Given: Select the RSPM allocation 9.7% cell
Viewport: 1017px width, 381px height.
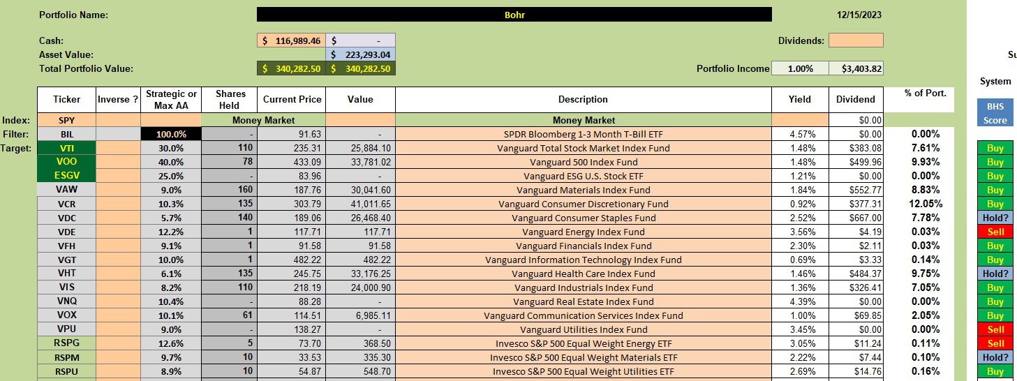Looking at the screenshot, I should pyautogui.click(x=171, y=357).
